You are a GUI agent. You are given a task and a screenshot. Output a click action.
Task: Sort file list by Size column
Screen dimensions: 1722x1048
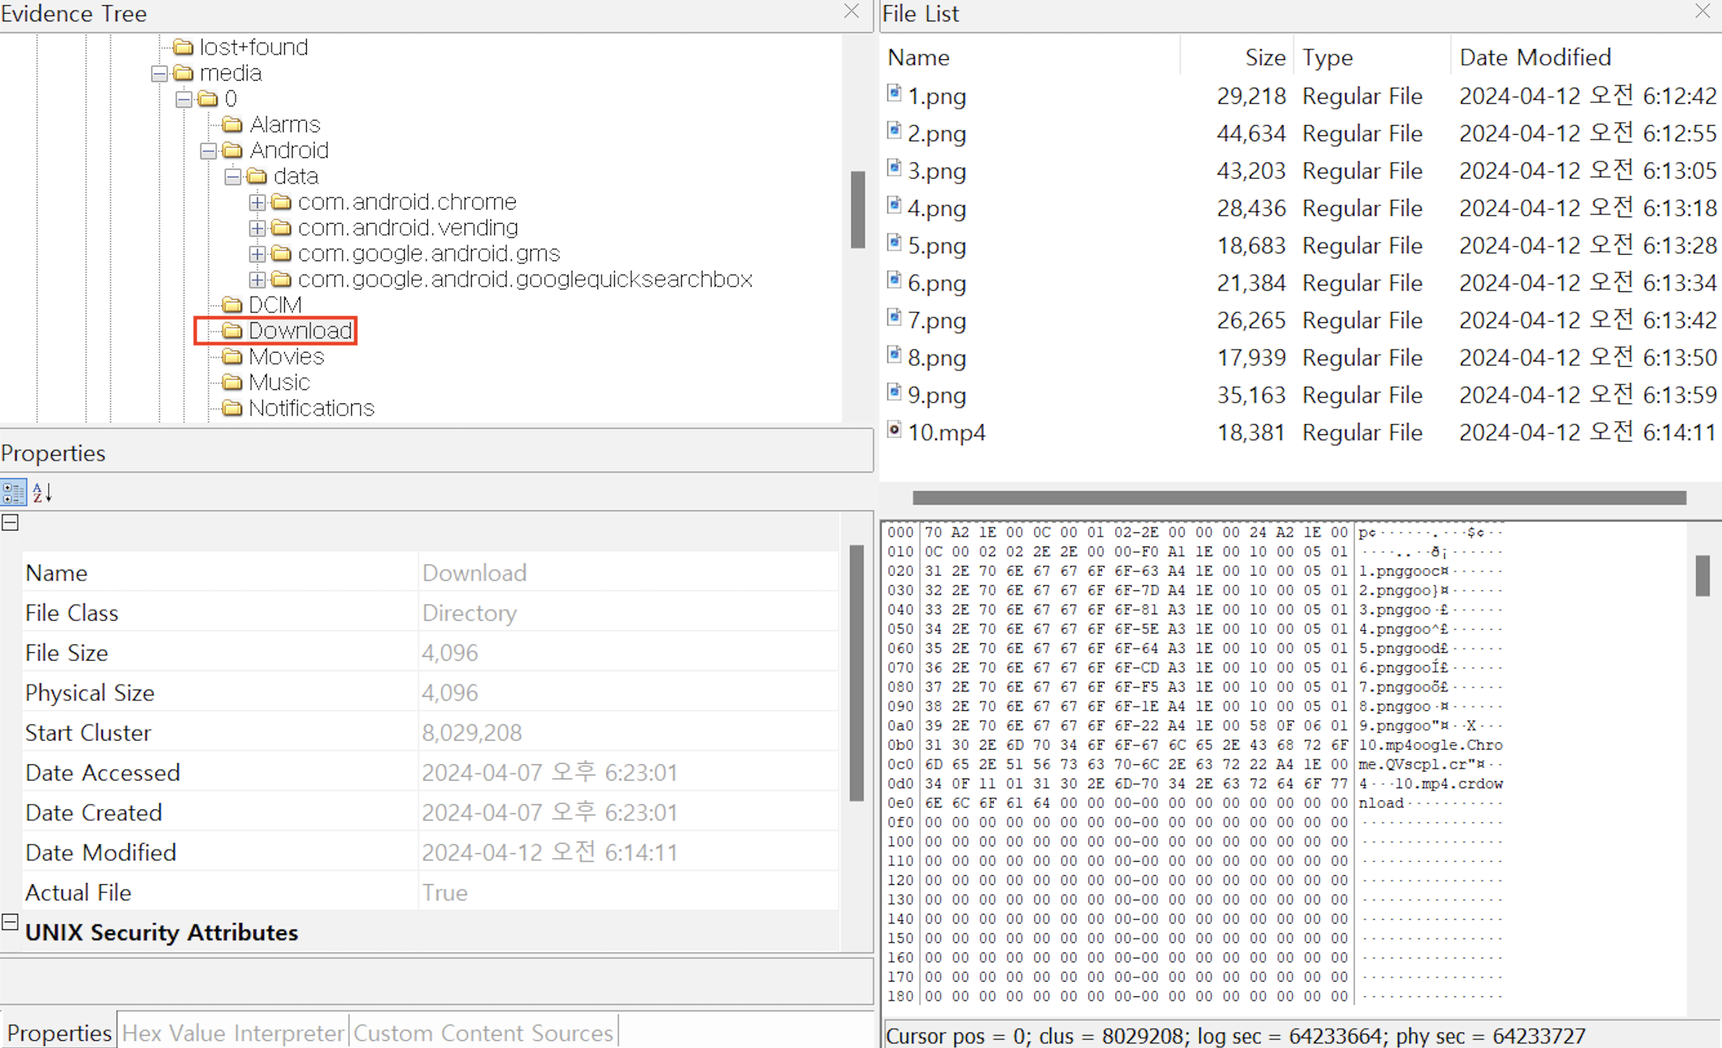[x=1265, y=58]
